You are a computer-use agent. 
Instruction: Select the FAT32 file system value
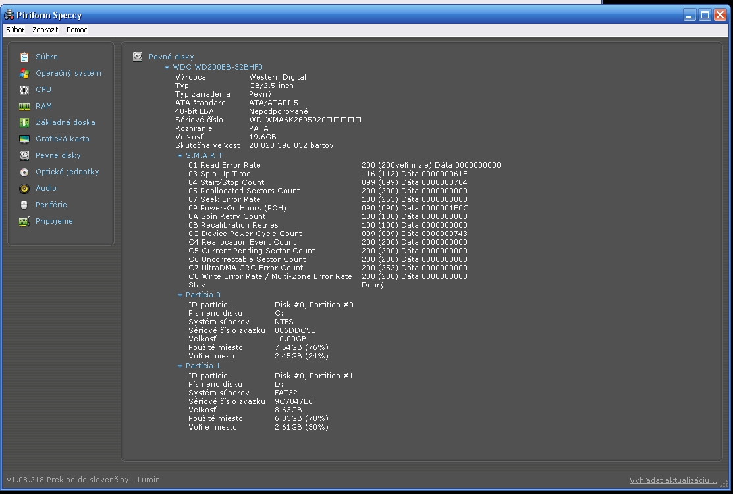(286, 393)
